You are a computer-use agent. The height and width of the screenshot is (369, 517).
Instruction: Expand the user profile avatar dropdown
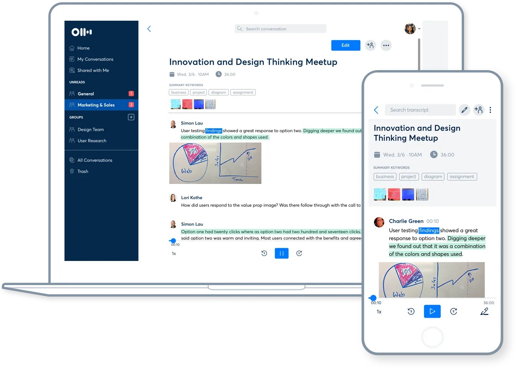[x=412, y=29]
